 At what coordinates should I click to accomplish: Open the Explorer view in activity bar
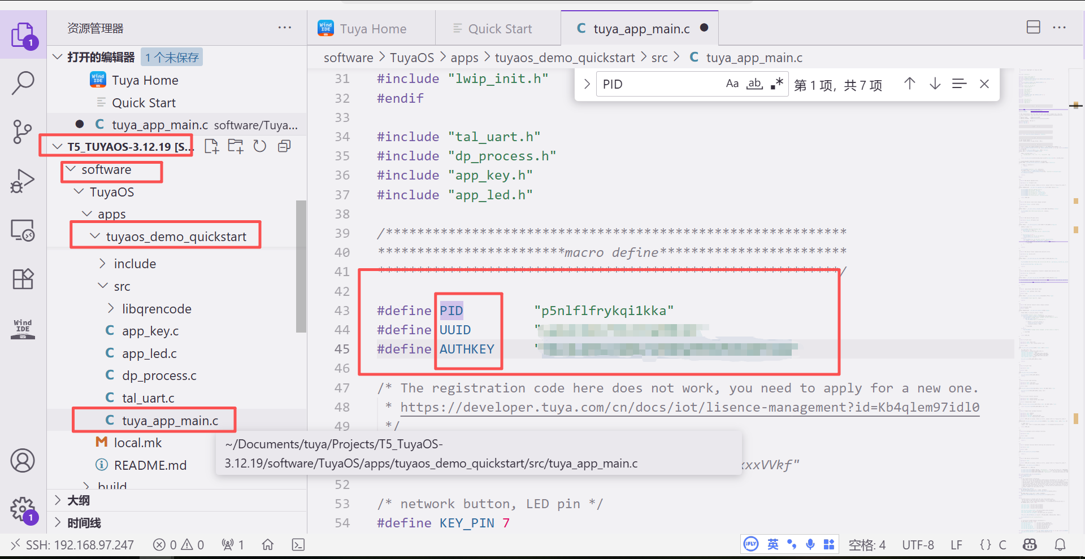pos(23,36)
